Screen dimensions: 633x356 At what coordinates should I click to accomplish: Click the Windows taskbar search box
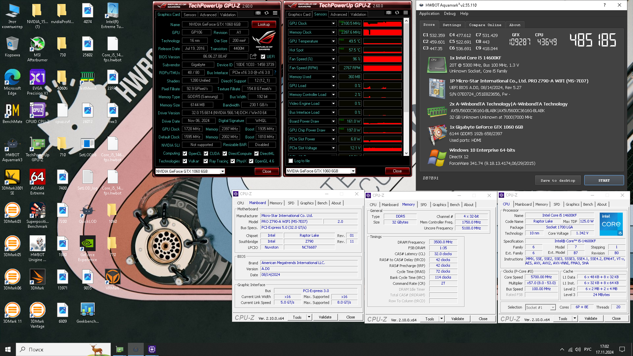(63, 349)
